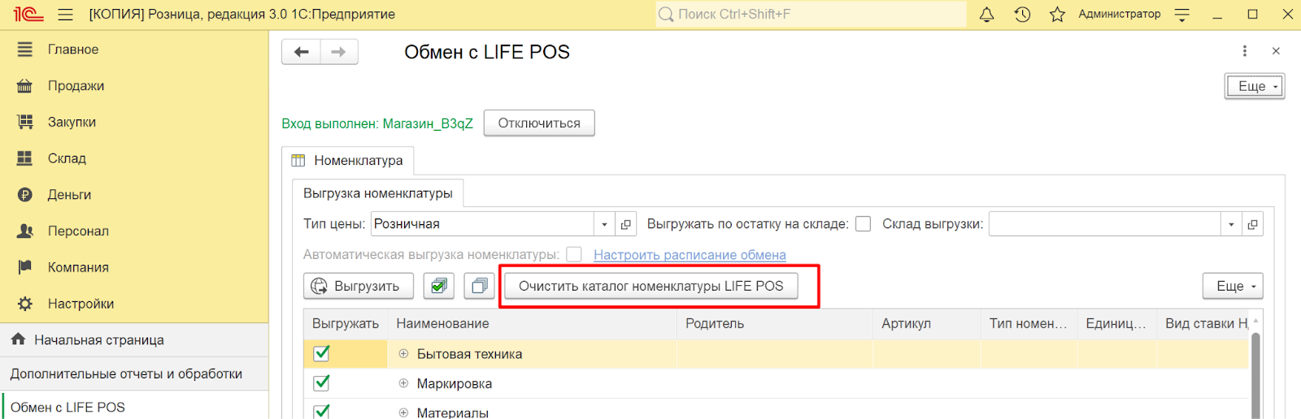Open the 1C main menu hamburger icon

(x=66, y=15)
